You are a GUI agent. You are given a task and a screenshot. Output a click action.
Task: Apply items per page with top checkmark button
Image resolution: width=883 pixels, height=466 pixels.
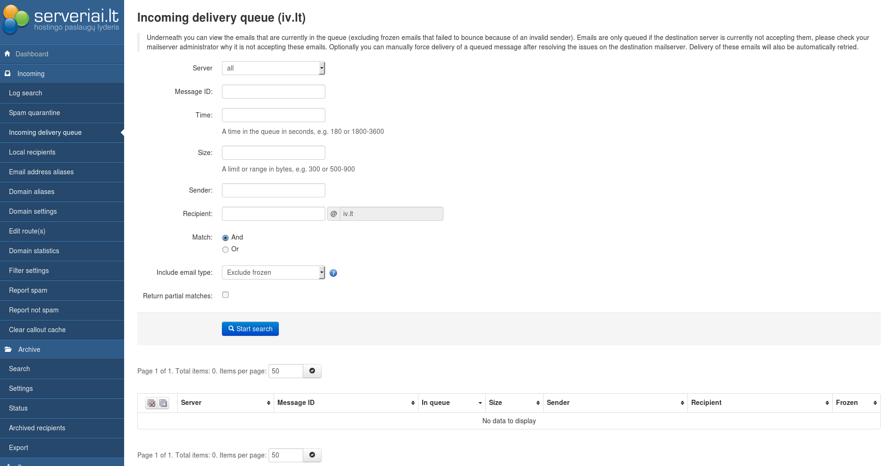pyautogui.click(x=312, y=371)
